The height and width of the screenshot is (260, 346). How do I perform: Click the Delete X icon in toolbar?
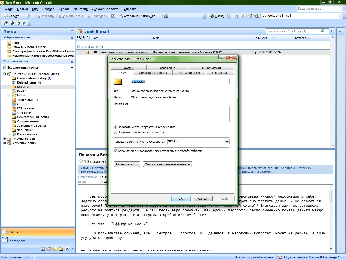30,16
